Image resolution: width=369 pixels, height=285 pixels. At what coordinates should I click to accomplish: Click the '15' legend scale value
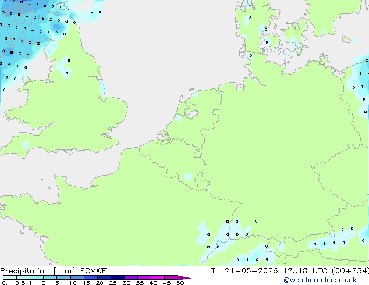(86, 283)
